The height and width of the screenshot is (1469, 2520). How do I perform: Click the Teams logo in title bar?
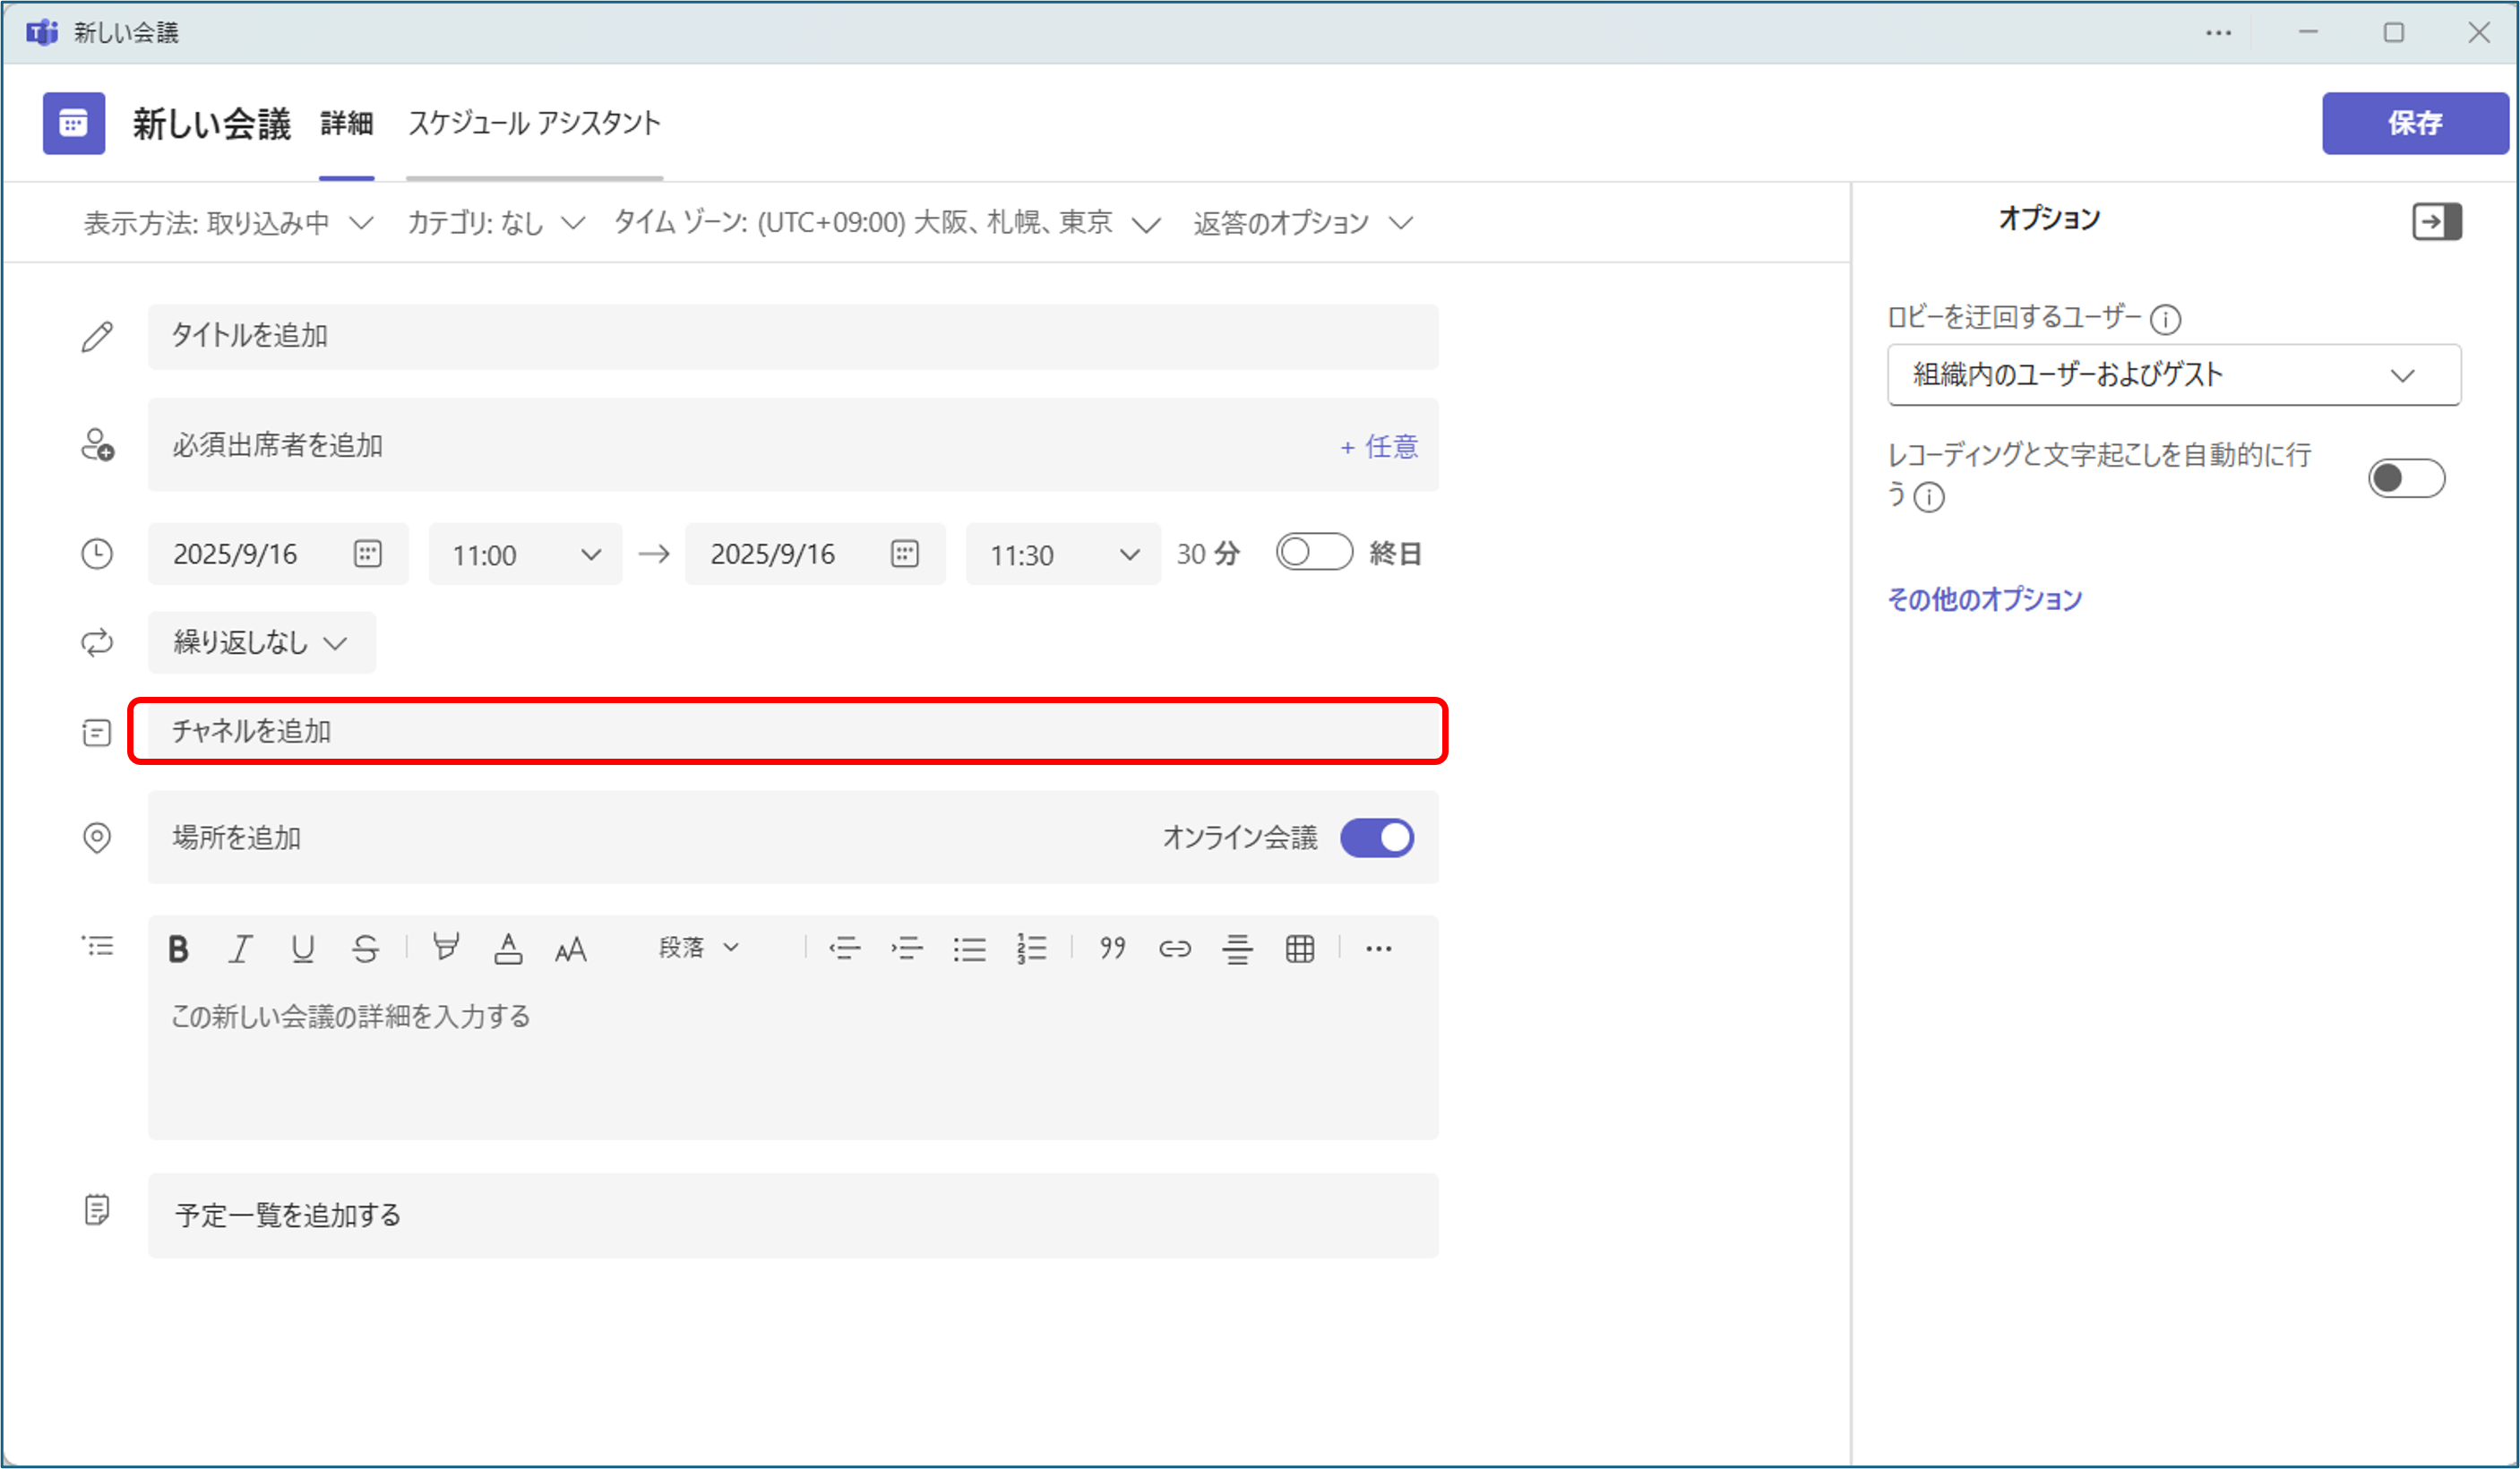coord(42,32)
